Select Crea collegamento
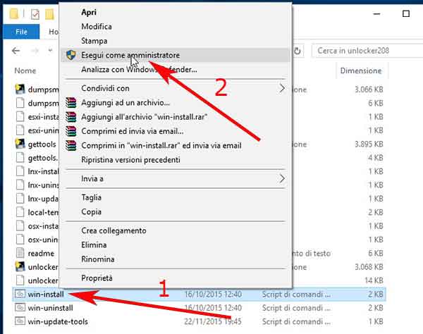Viewport: 423px width, 334px height. click(114, 230)
